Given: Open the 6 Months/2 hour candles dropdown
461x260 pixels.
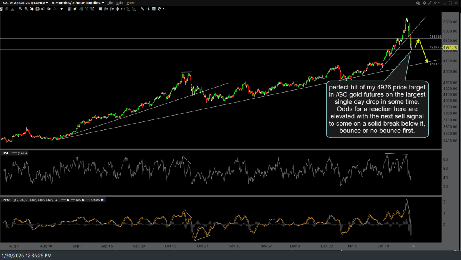Looking at the screenshot, I should click(x=78, y=3).
